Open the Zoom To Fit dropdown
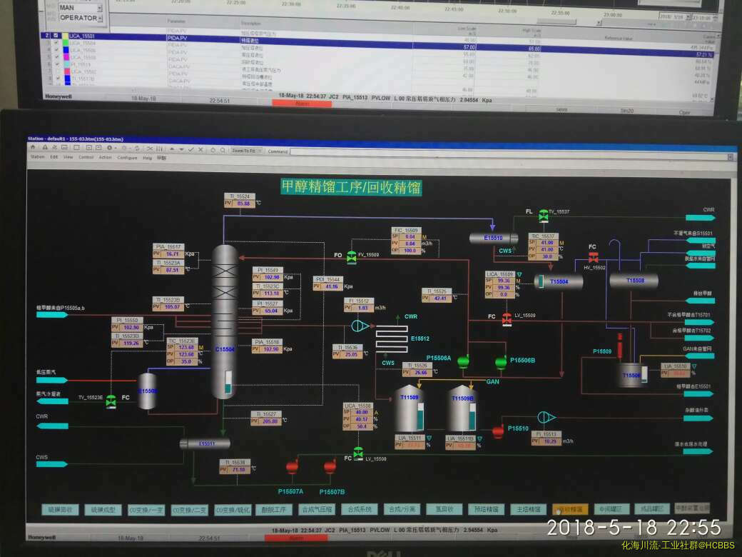 coord(259,151)
